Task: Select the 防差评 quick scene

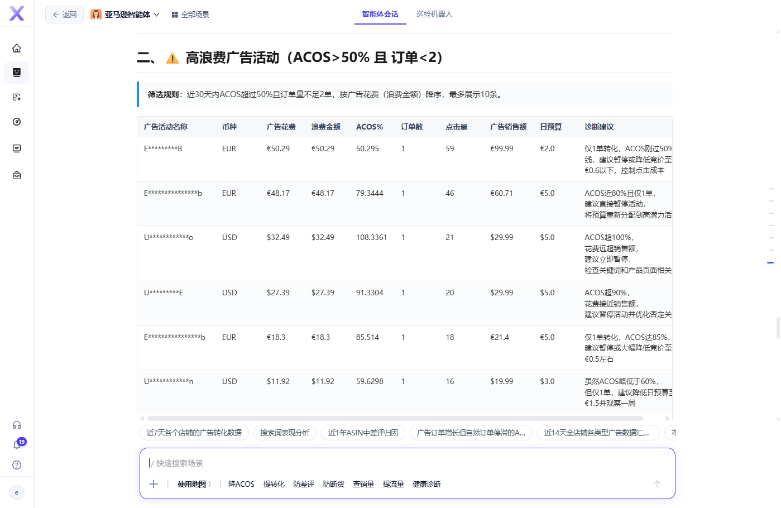Action: click(304, 484)
